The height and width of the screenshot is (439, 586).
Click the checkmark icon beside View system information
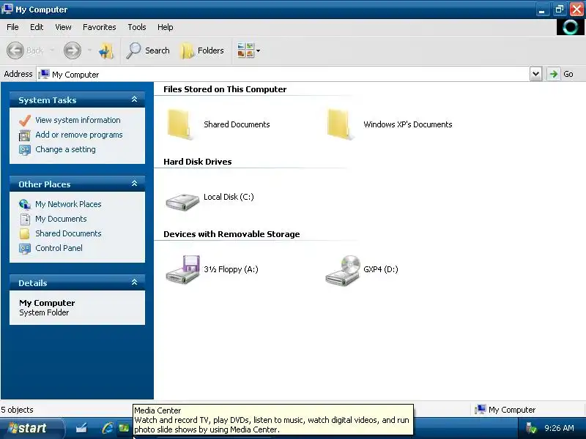click(25, 120)
